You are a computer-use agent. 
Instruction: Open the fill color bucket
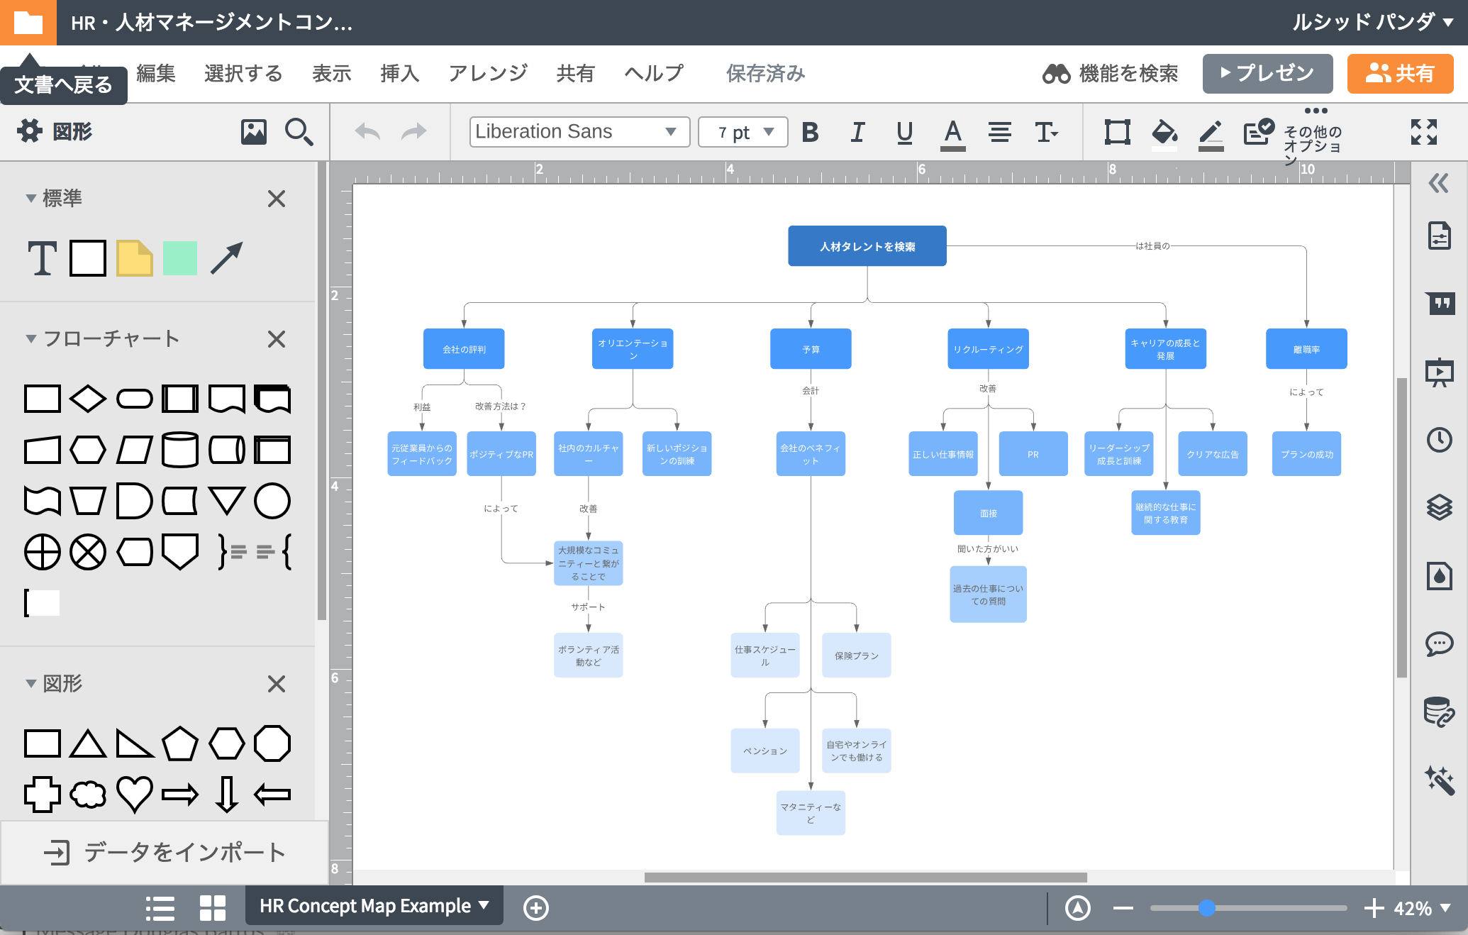(x=1164, y=134)
